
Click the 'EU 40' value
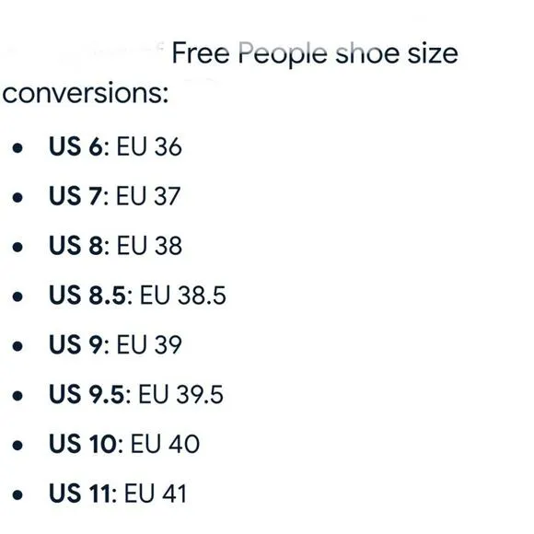pos(165,444)
